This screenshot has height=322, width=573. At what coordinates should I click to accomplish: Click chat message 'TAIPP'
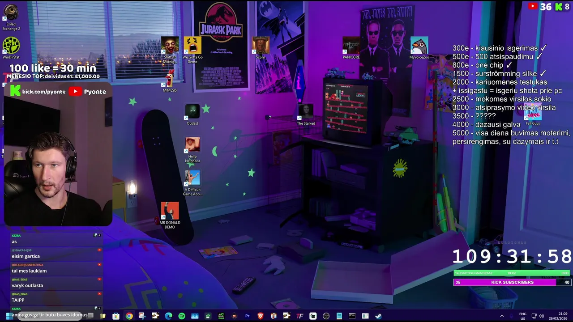18,300
